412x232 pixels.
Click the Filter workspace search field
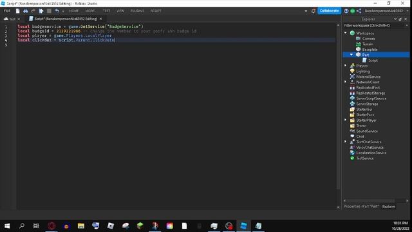click(375, 26)
